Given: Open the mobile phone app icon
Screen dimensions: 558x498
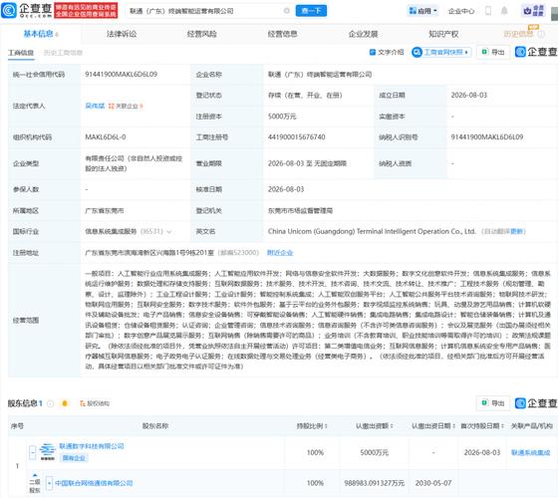Looking at the screenshot, I should pyautogui.click(x=488, y=11).
